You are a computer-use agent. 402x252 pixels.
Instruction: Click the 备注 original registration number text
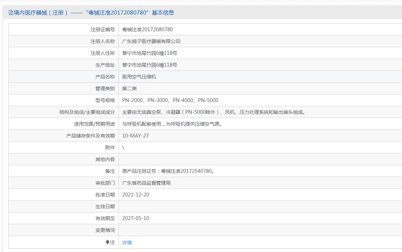pos(168,171)
